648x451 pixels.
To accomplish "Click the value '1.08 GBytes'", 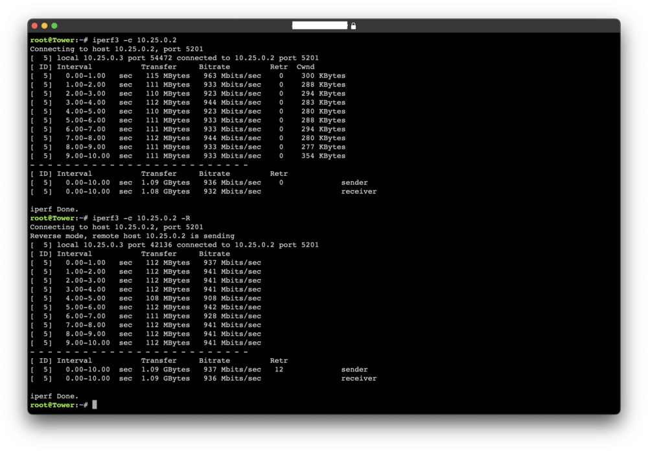I will click(x=166, y=191).
